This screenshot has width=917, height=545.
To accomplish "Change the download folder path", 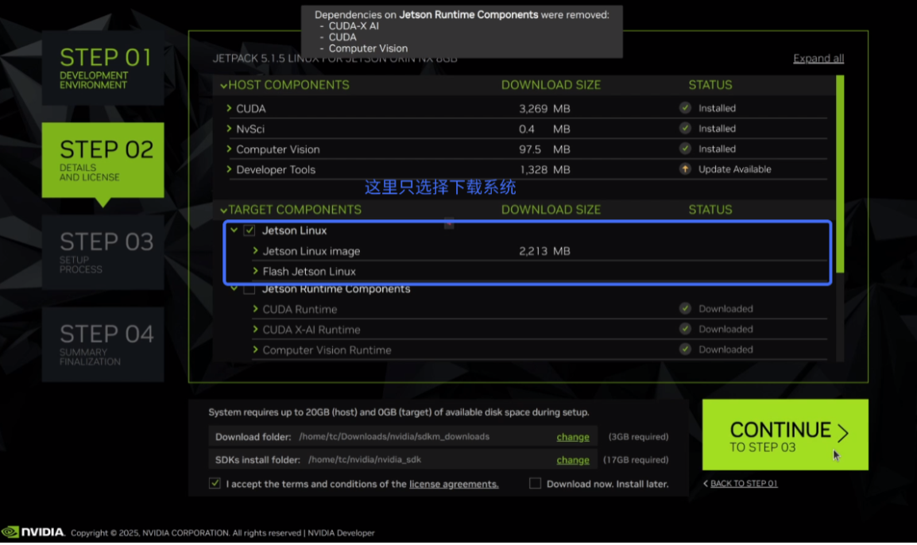I will tap(573, 437).
